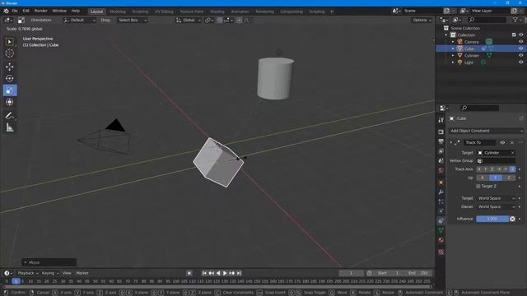The width and height of the screenshot is (527, 296).
Task: Open the Modifiers wrench tab
Action: (x=441, y=192)
